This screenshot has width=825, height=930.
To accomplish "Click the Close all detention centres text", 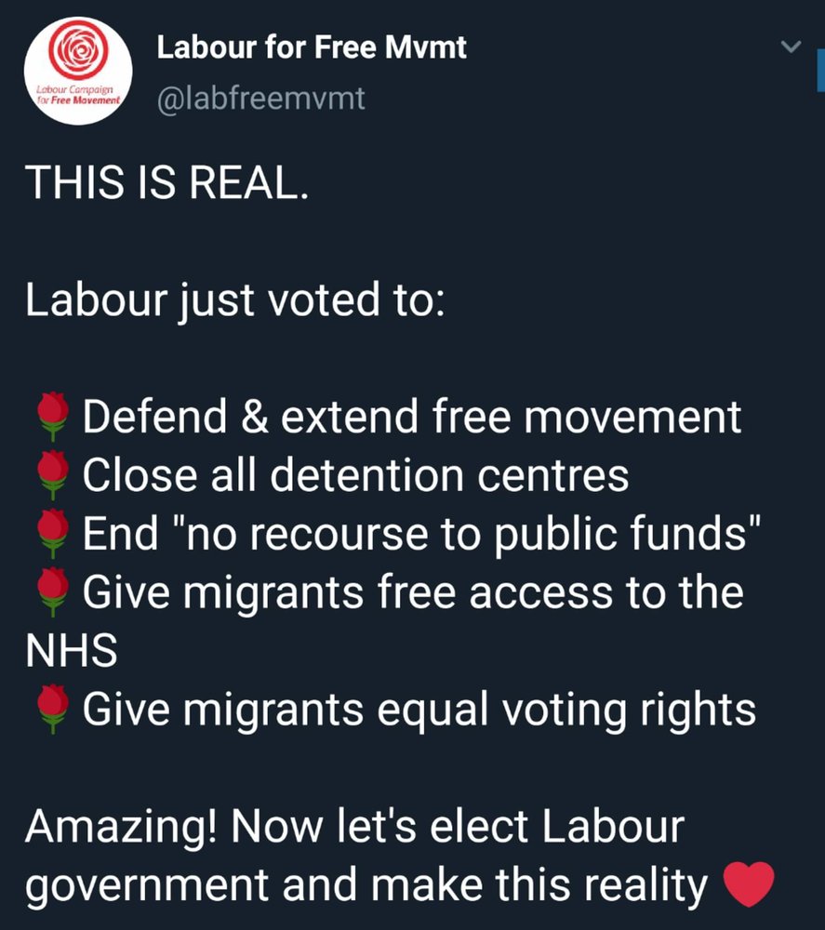I will pyautogui.click(x=355, y=474).
